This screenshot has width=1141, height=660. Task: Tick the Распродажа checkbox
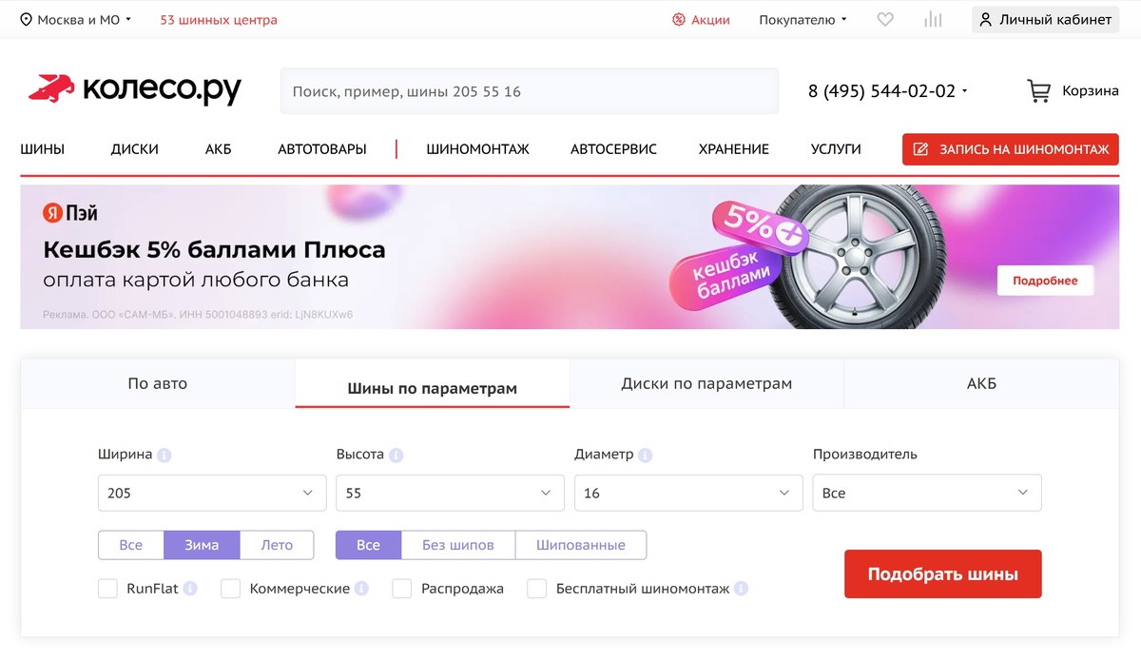[x=402, y=589]
